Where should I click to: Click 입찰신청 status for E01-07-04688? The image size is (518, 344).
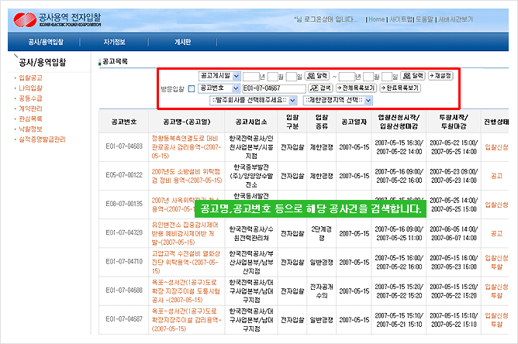(x=496, y=287)
